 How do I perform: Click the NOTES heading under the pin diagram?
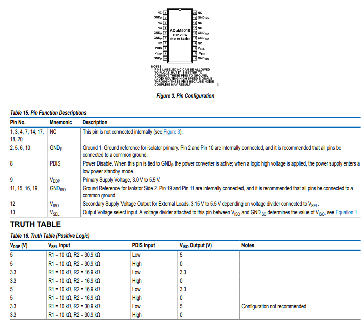(x=156, y=67)
